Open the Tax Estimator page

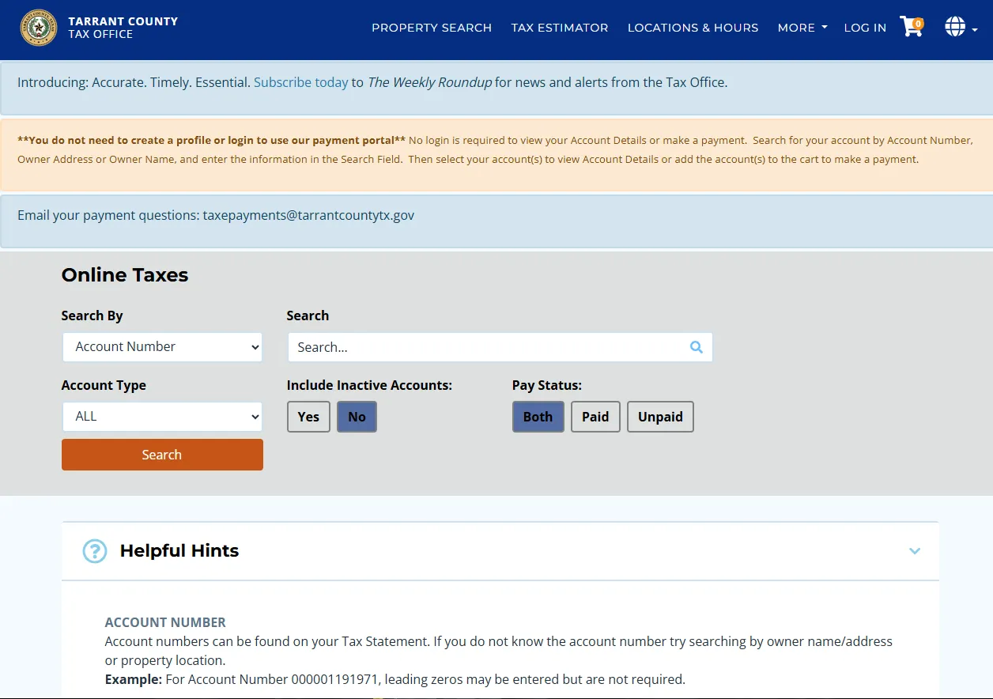tap(560, 28)
